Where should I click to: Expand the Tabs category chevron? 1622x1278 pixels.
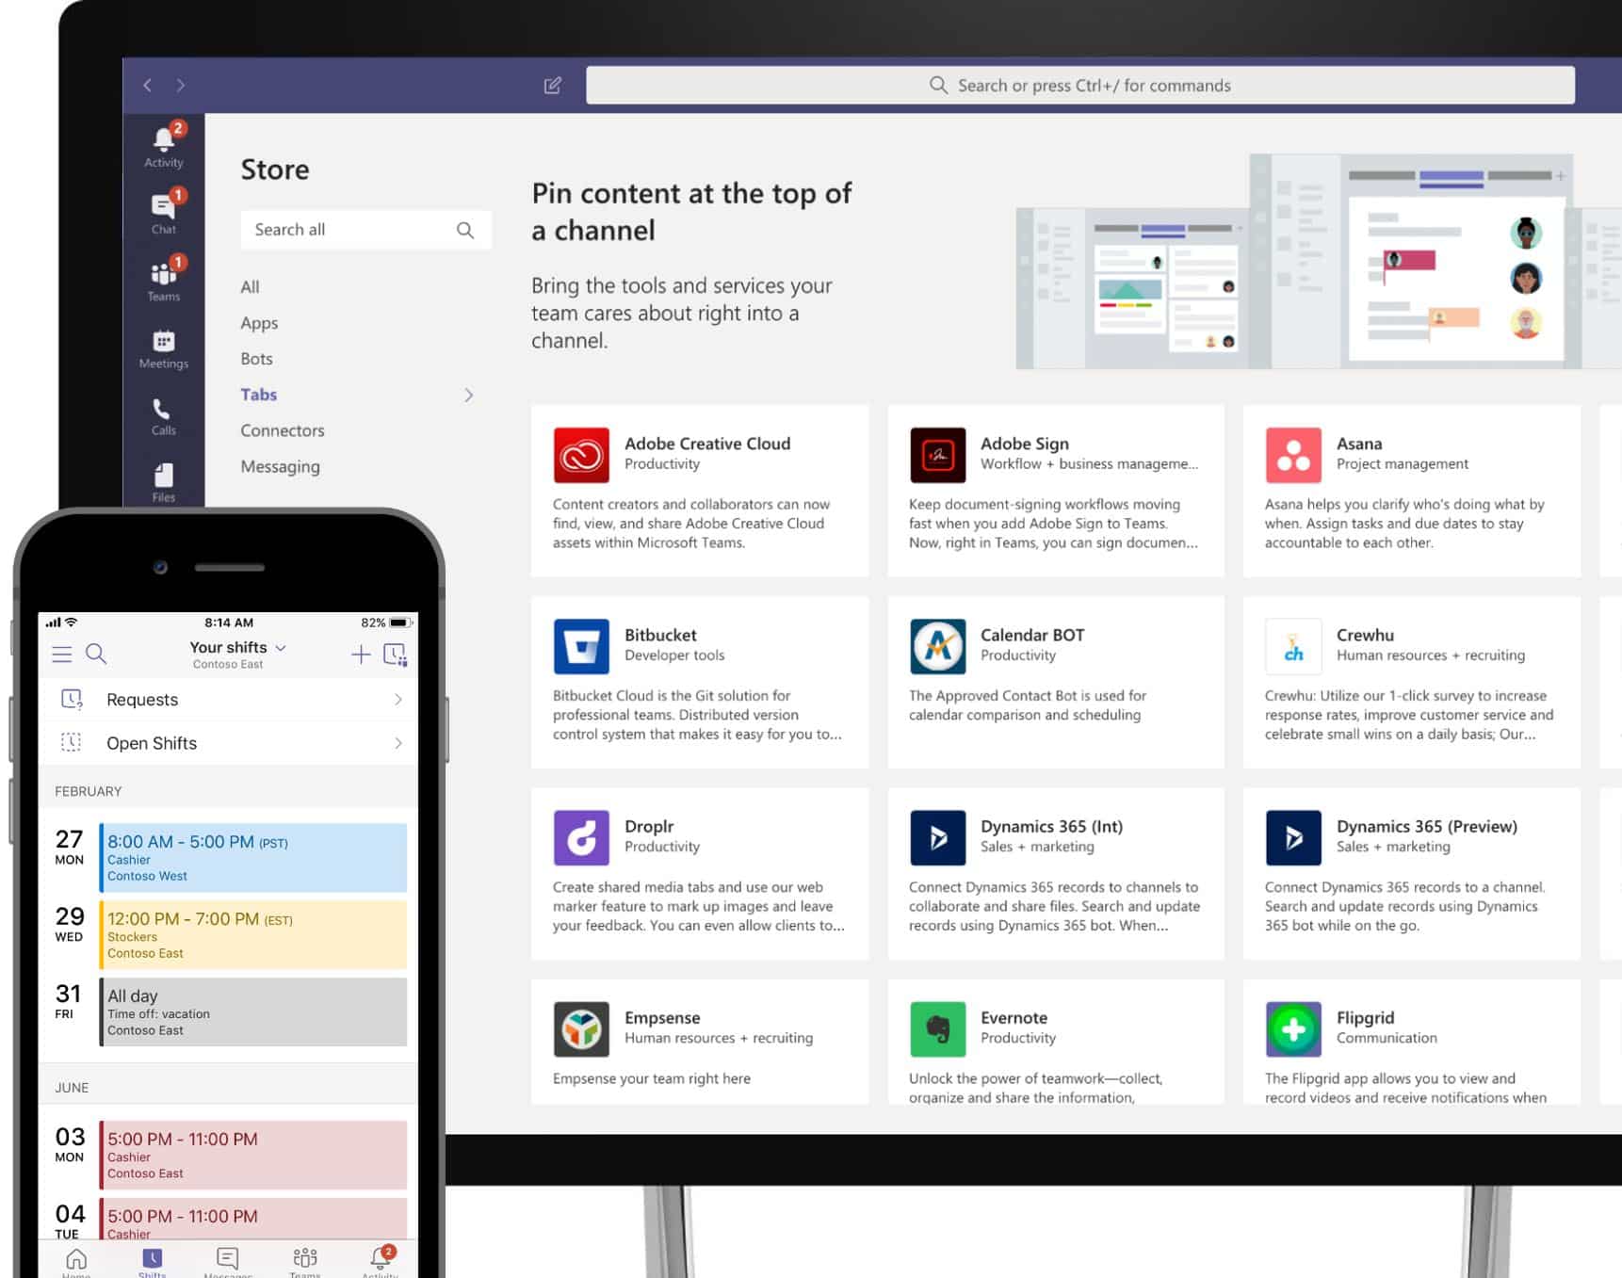click(468, 396)
